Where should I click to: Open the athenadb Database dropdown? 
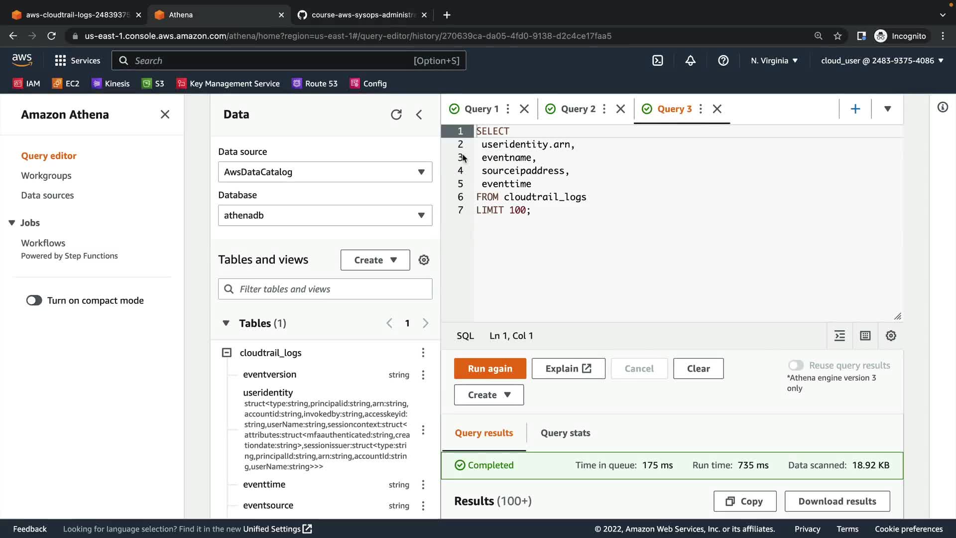click(325, 215)
